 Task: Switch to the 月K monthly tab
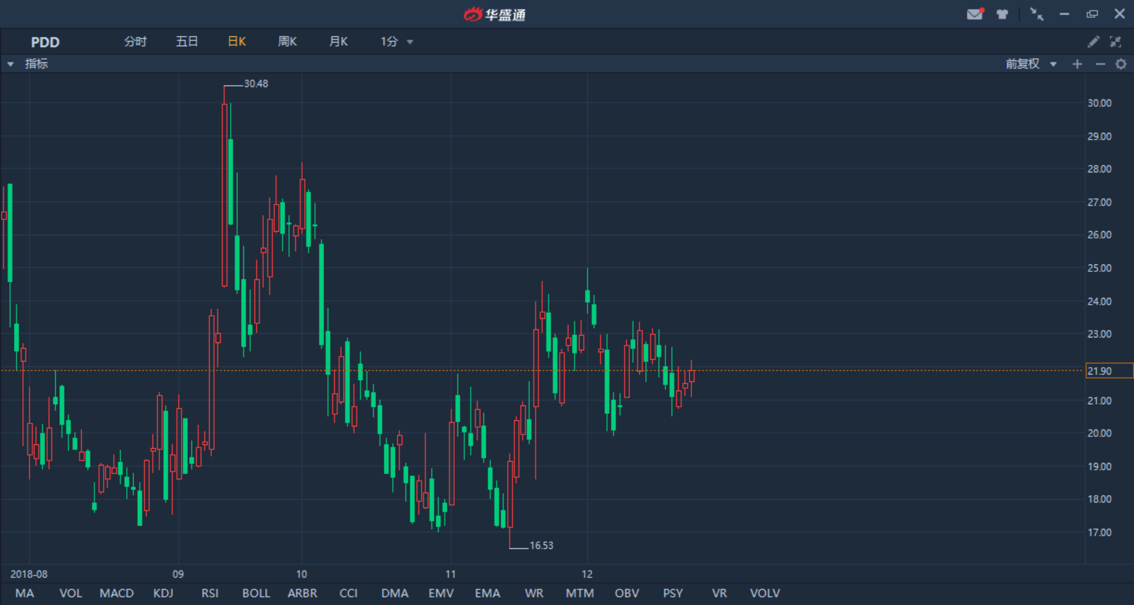pyautogui.click(x=338, y=41)
